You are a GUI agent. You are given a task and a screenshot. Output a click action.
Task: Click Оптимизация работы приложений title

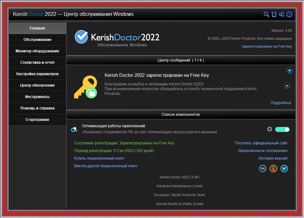coord(114,126)
